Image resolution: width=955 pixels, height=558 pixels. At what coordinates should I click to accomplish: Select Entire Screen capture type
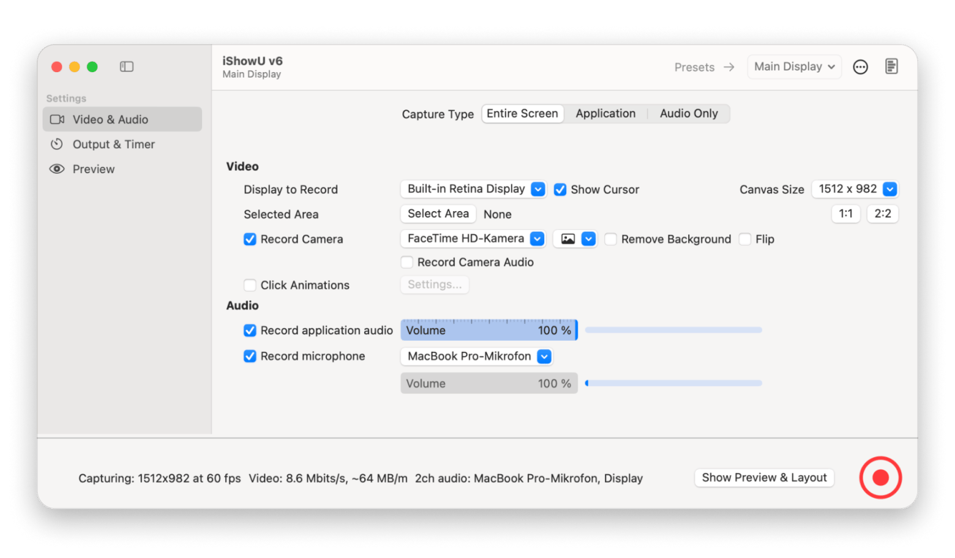pos(522,113)
